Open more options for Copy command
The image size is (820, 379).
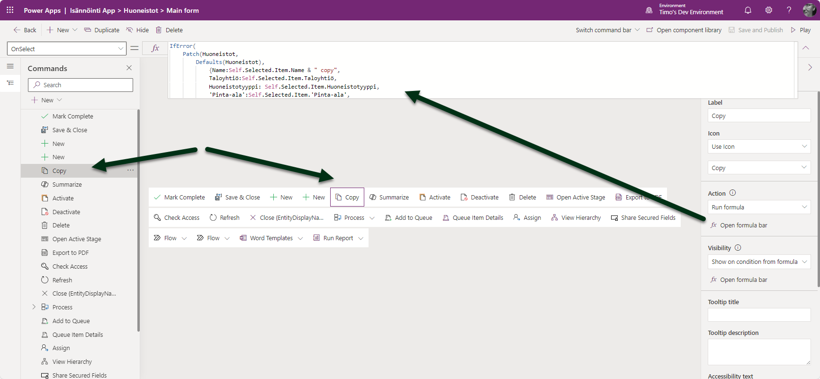(x=130, y=170)
